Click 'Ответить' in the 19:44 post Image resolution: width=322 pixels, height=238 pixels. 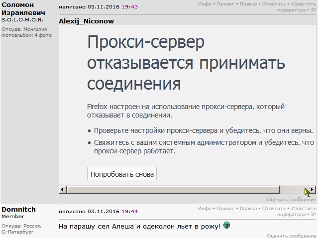pos(274,209)
